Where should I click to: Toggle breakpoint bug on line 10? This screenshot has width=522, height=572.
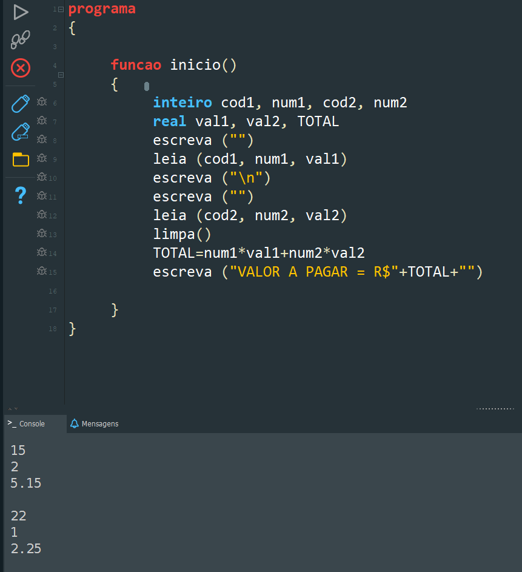click(x=42, y=177)
